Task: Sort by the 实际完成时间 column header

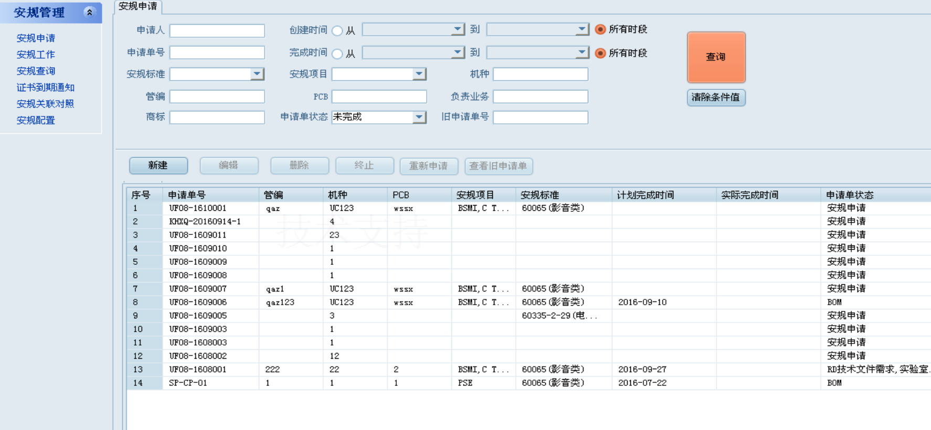Action: [769, 195]
